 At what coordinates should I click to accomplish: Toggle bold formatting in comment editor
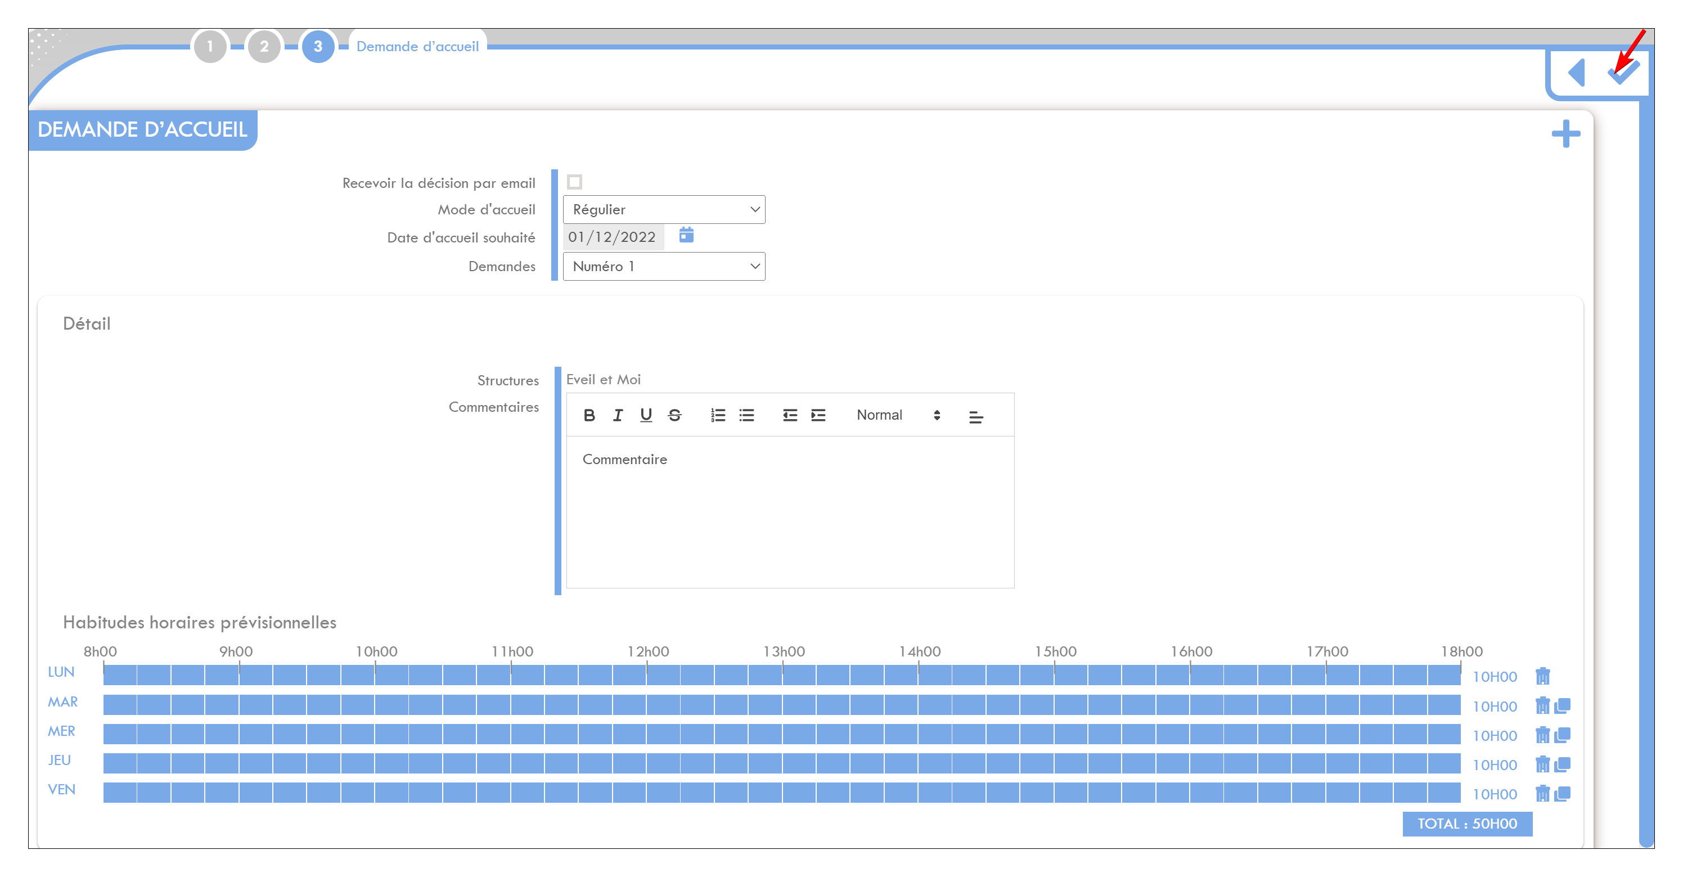pos(589,415)
